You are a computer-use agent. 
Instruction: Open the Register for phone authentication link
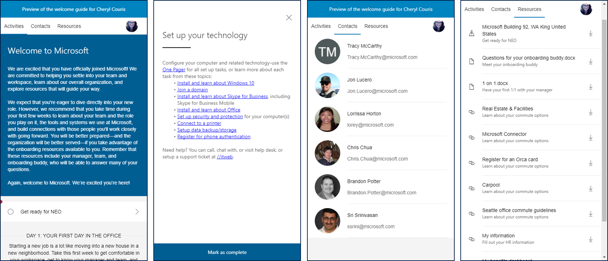point(214,137)
